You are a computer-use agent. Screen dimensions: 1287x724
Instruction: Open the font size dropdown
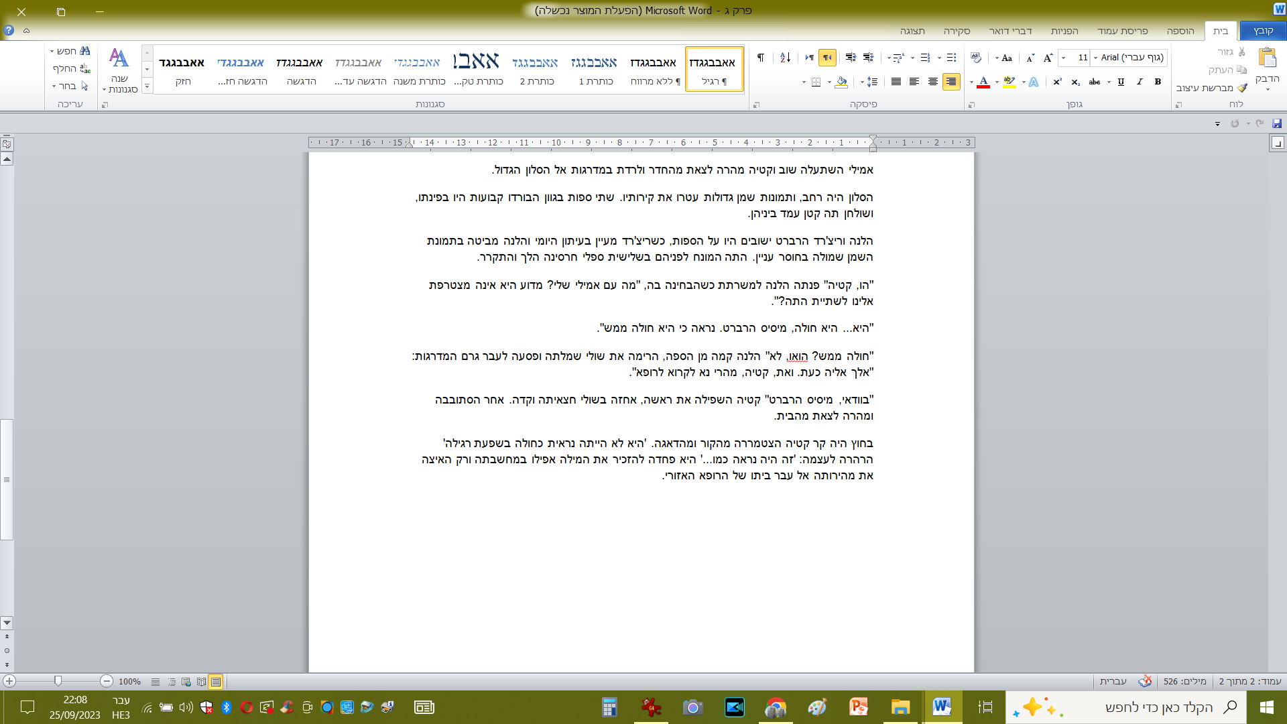tap(1064, 58)
